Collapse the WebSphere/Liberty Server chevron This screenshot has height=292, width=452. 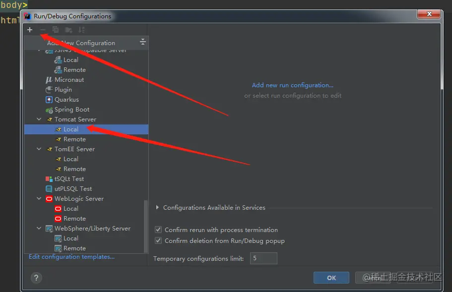click(39, 229)
